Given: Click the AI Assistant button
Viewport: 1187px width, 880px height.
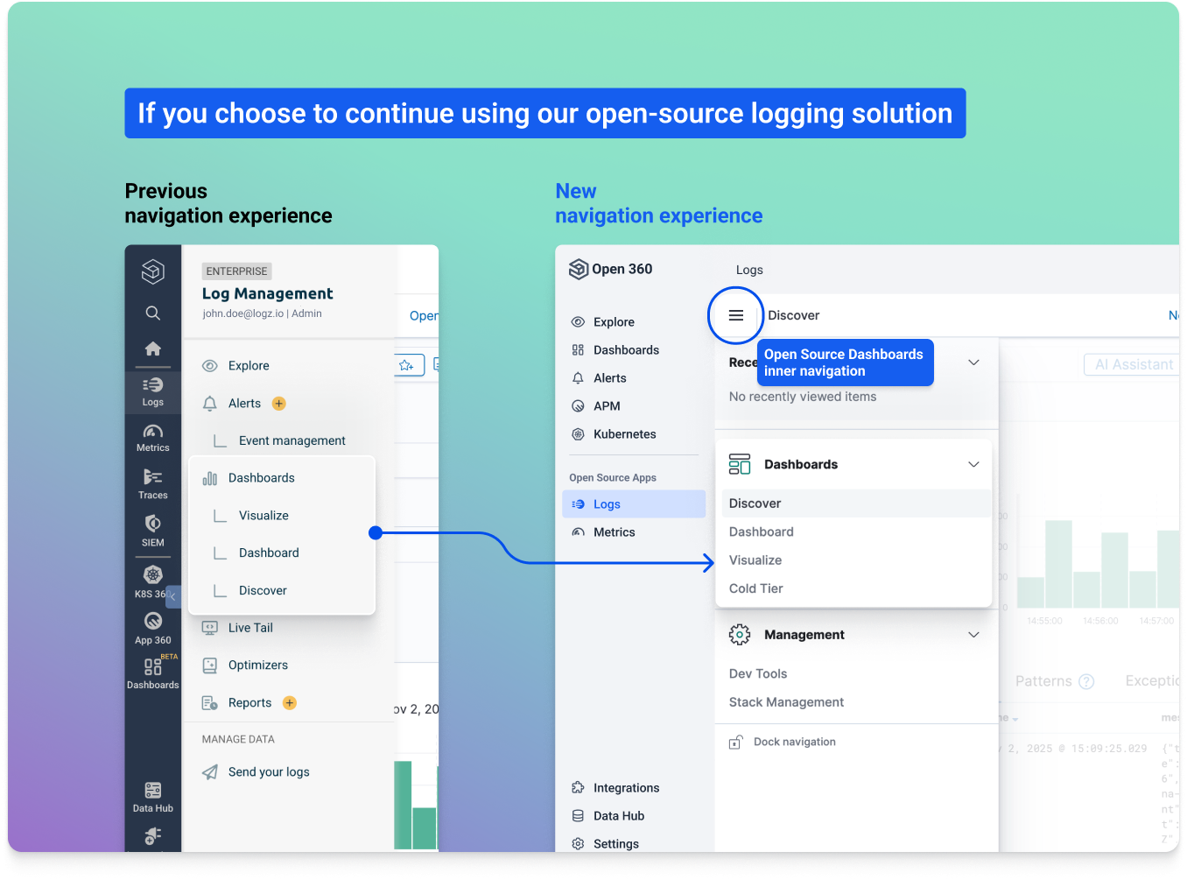Looking at the screenshot, I should [x=1132, y=364].
